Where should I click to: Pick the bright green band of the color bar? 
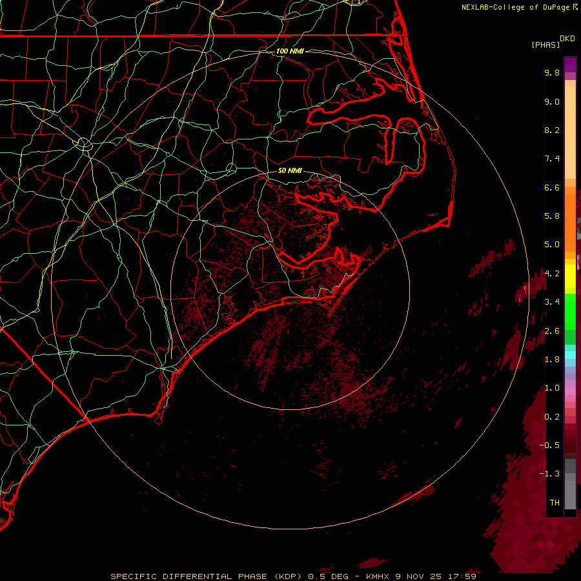tap(570, 311)
